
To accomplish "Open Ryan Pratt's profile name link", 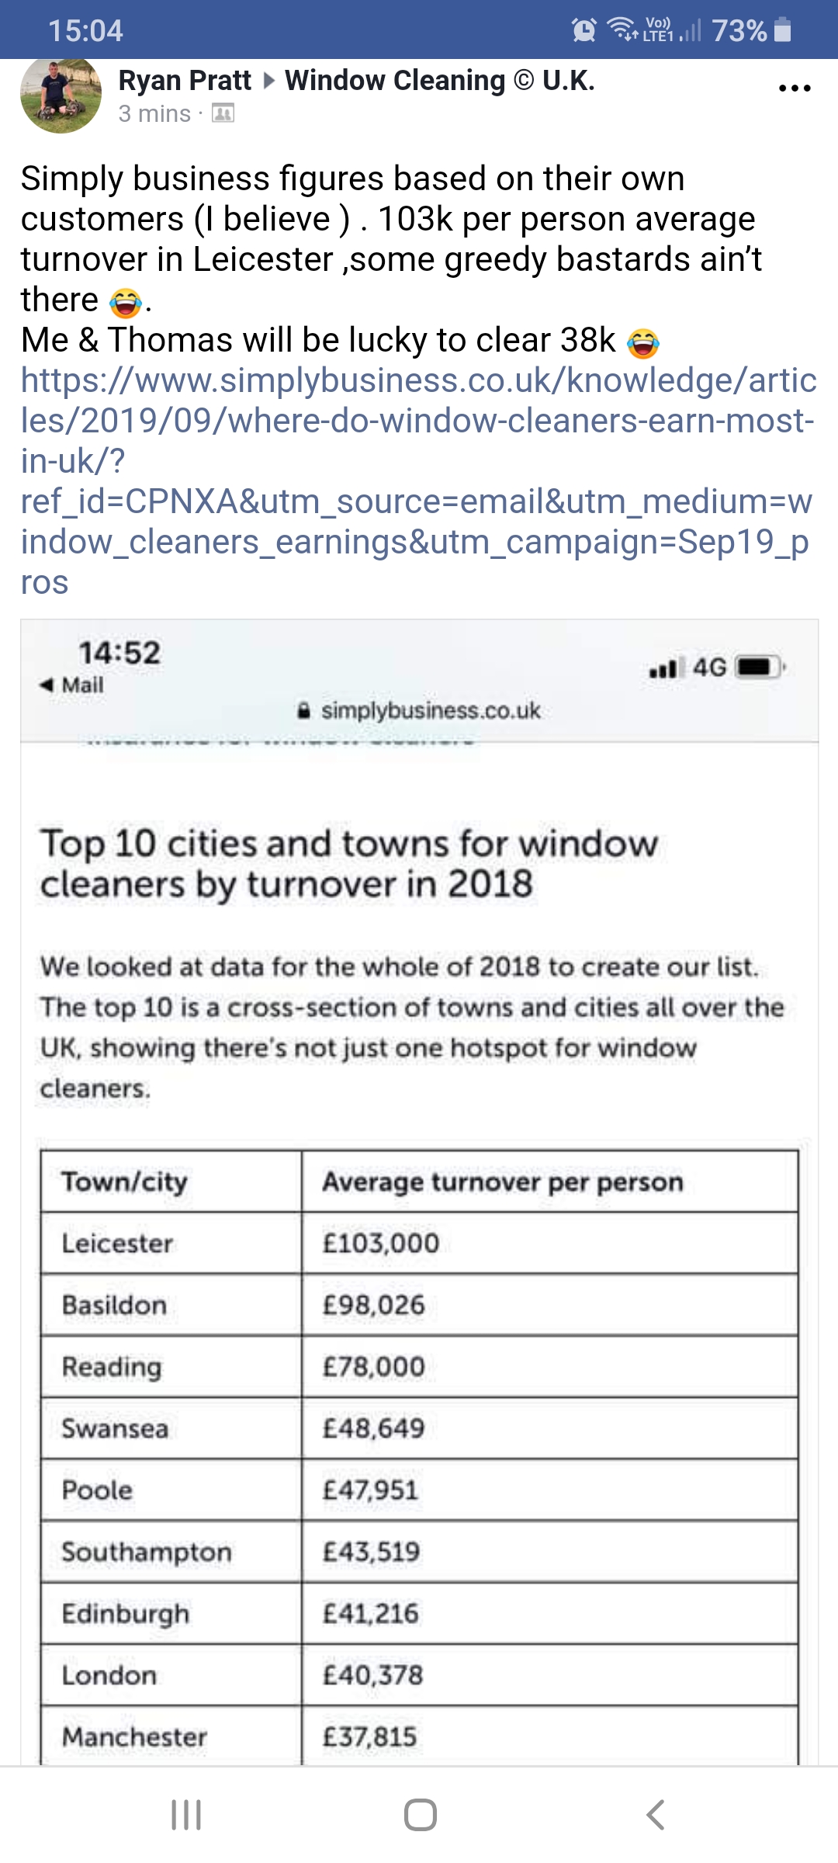I will 185,80.
